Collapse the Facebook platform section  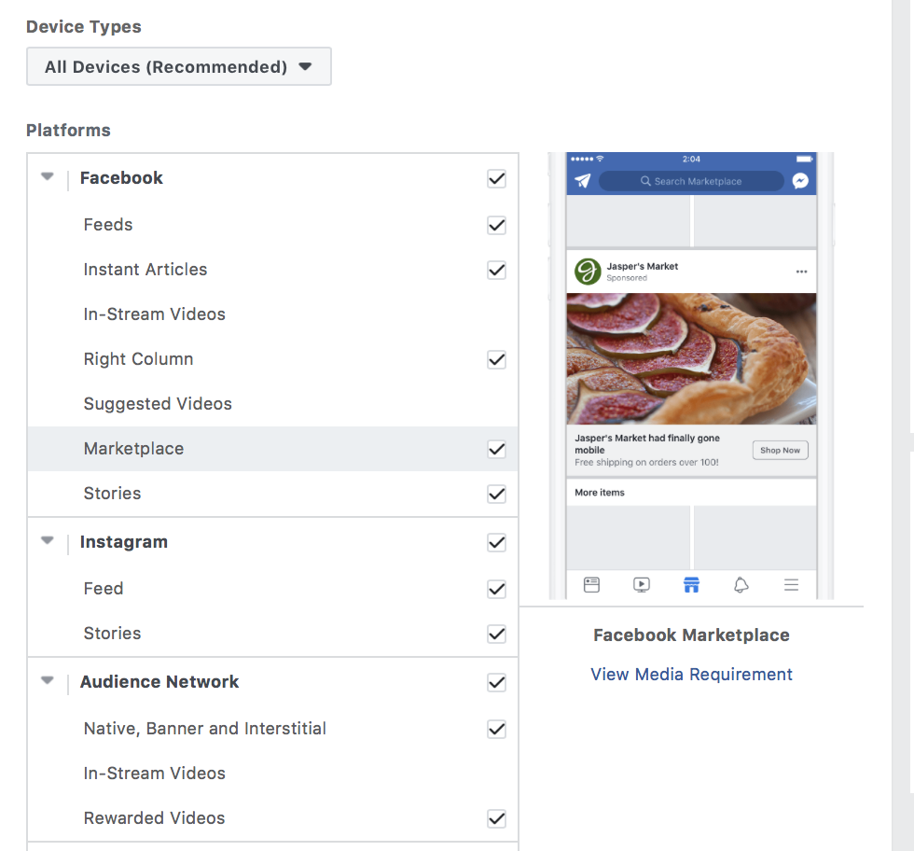pos(48,177)
